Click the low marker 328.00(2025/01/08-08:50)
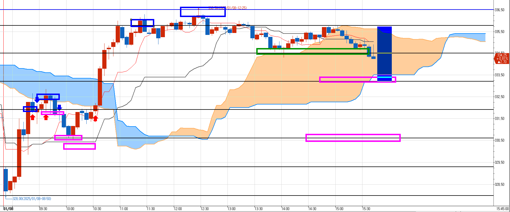Viewport: 510px width, 212px height. tap(32, 199)
